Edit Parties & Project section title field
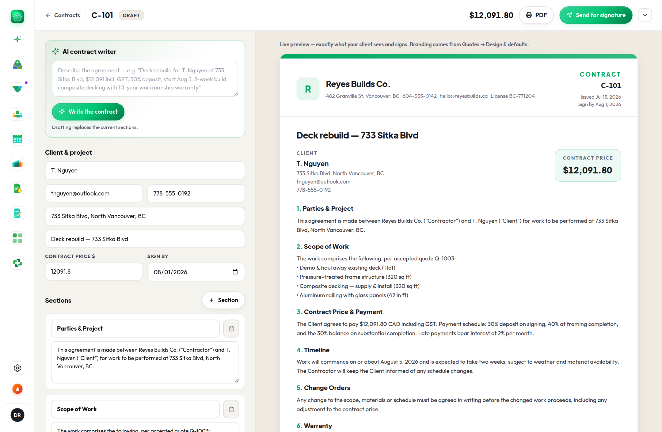The image size is (662, 432). [135, 328]
